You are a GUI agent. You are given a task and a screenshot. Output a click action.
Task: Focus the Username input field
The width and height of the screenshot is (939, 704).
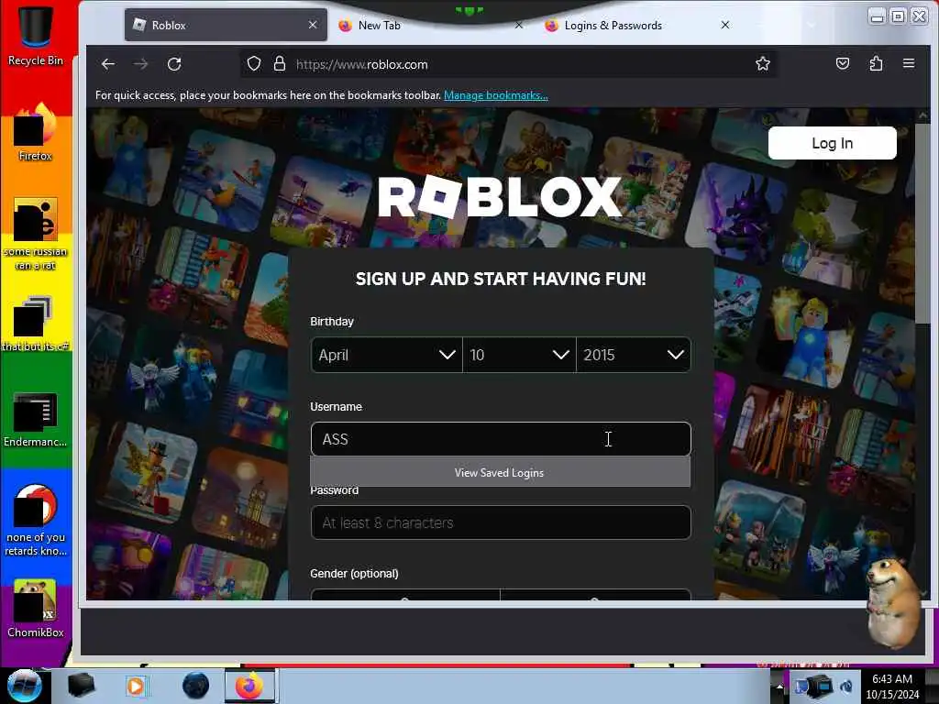point(501,439)
